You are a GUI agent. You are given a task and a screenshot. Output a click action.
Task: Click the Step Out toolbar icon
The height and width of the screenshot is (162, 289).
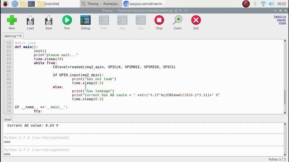click(141, 22)
